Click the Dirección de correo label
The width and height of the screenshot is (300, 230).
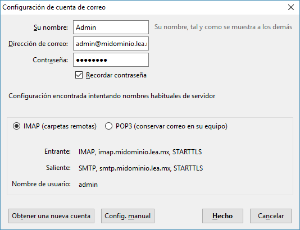(38, 44)
